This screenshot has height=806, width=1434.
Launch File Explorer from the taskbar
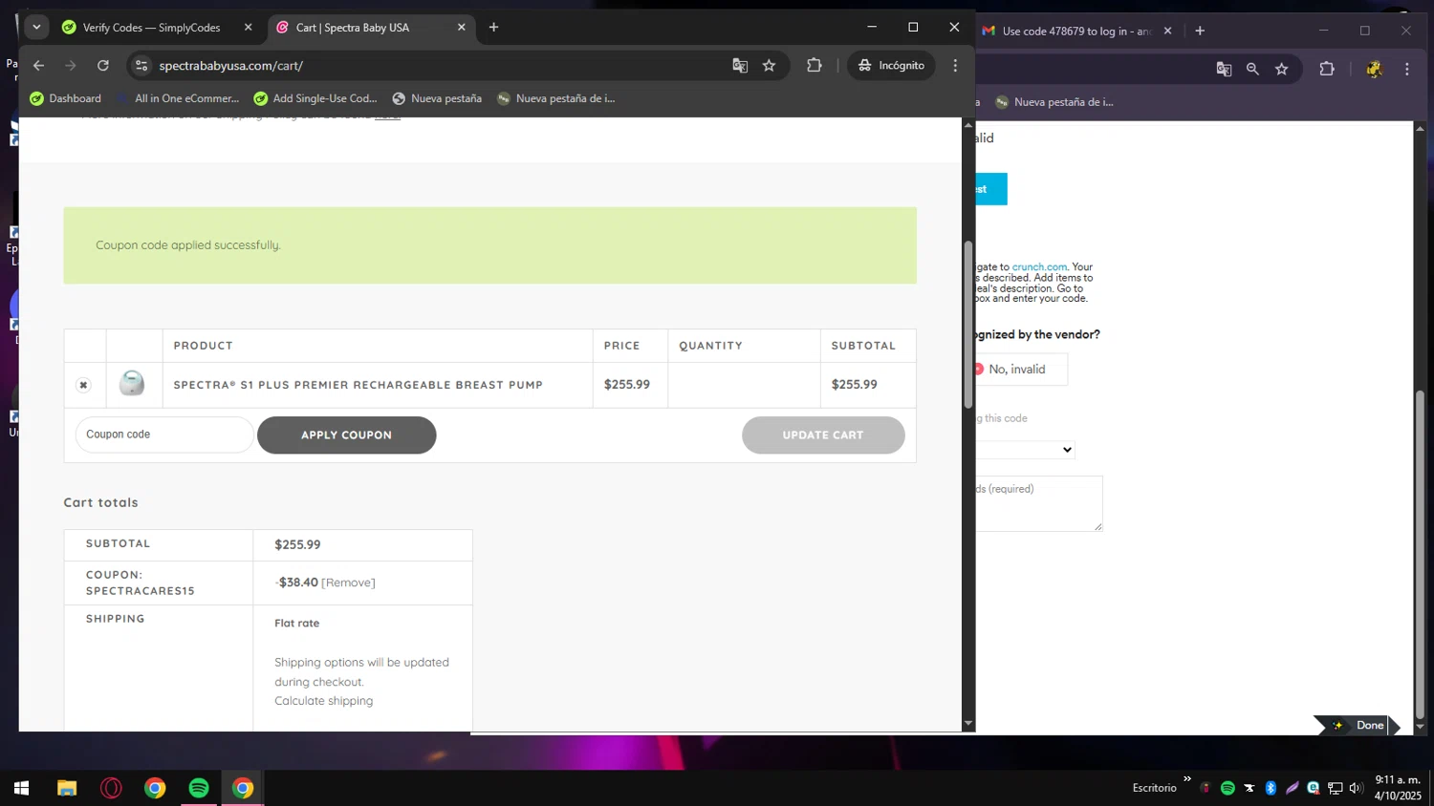pos(66,788)
